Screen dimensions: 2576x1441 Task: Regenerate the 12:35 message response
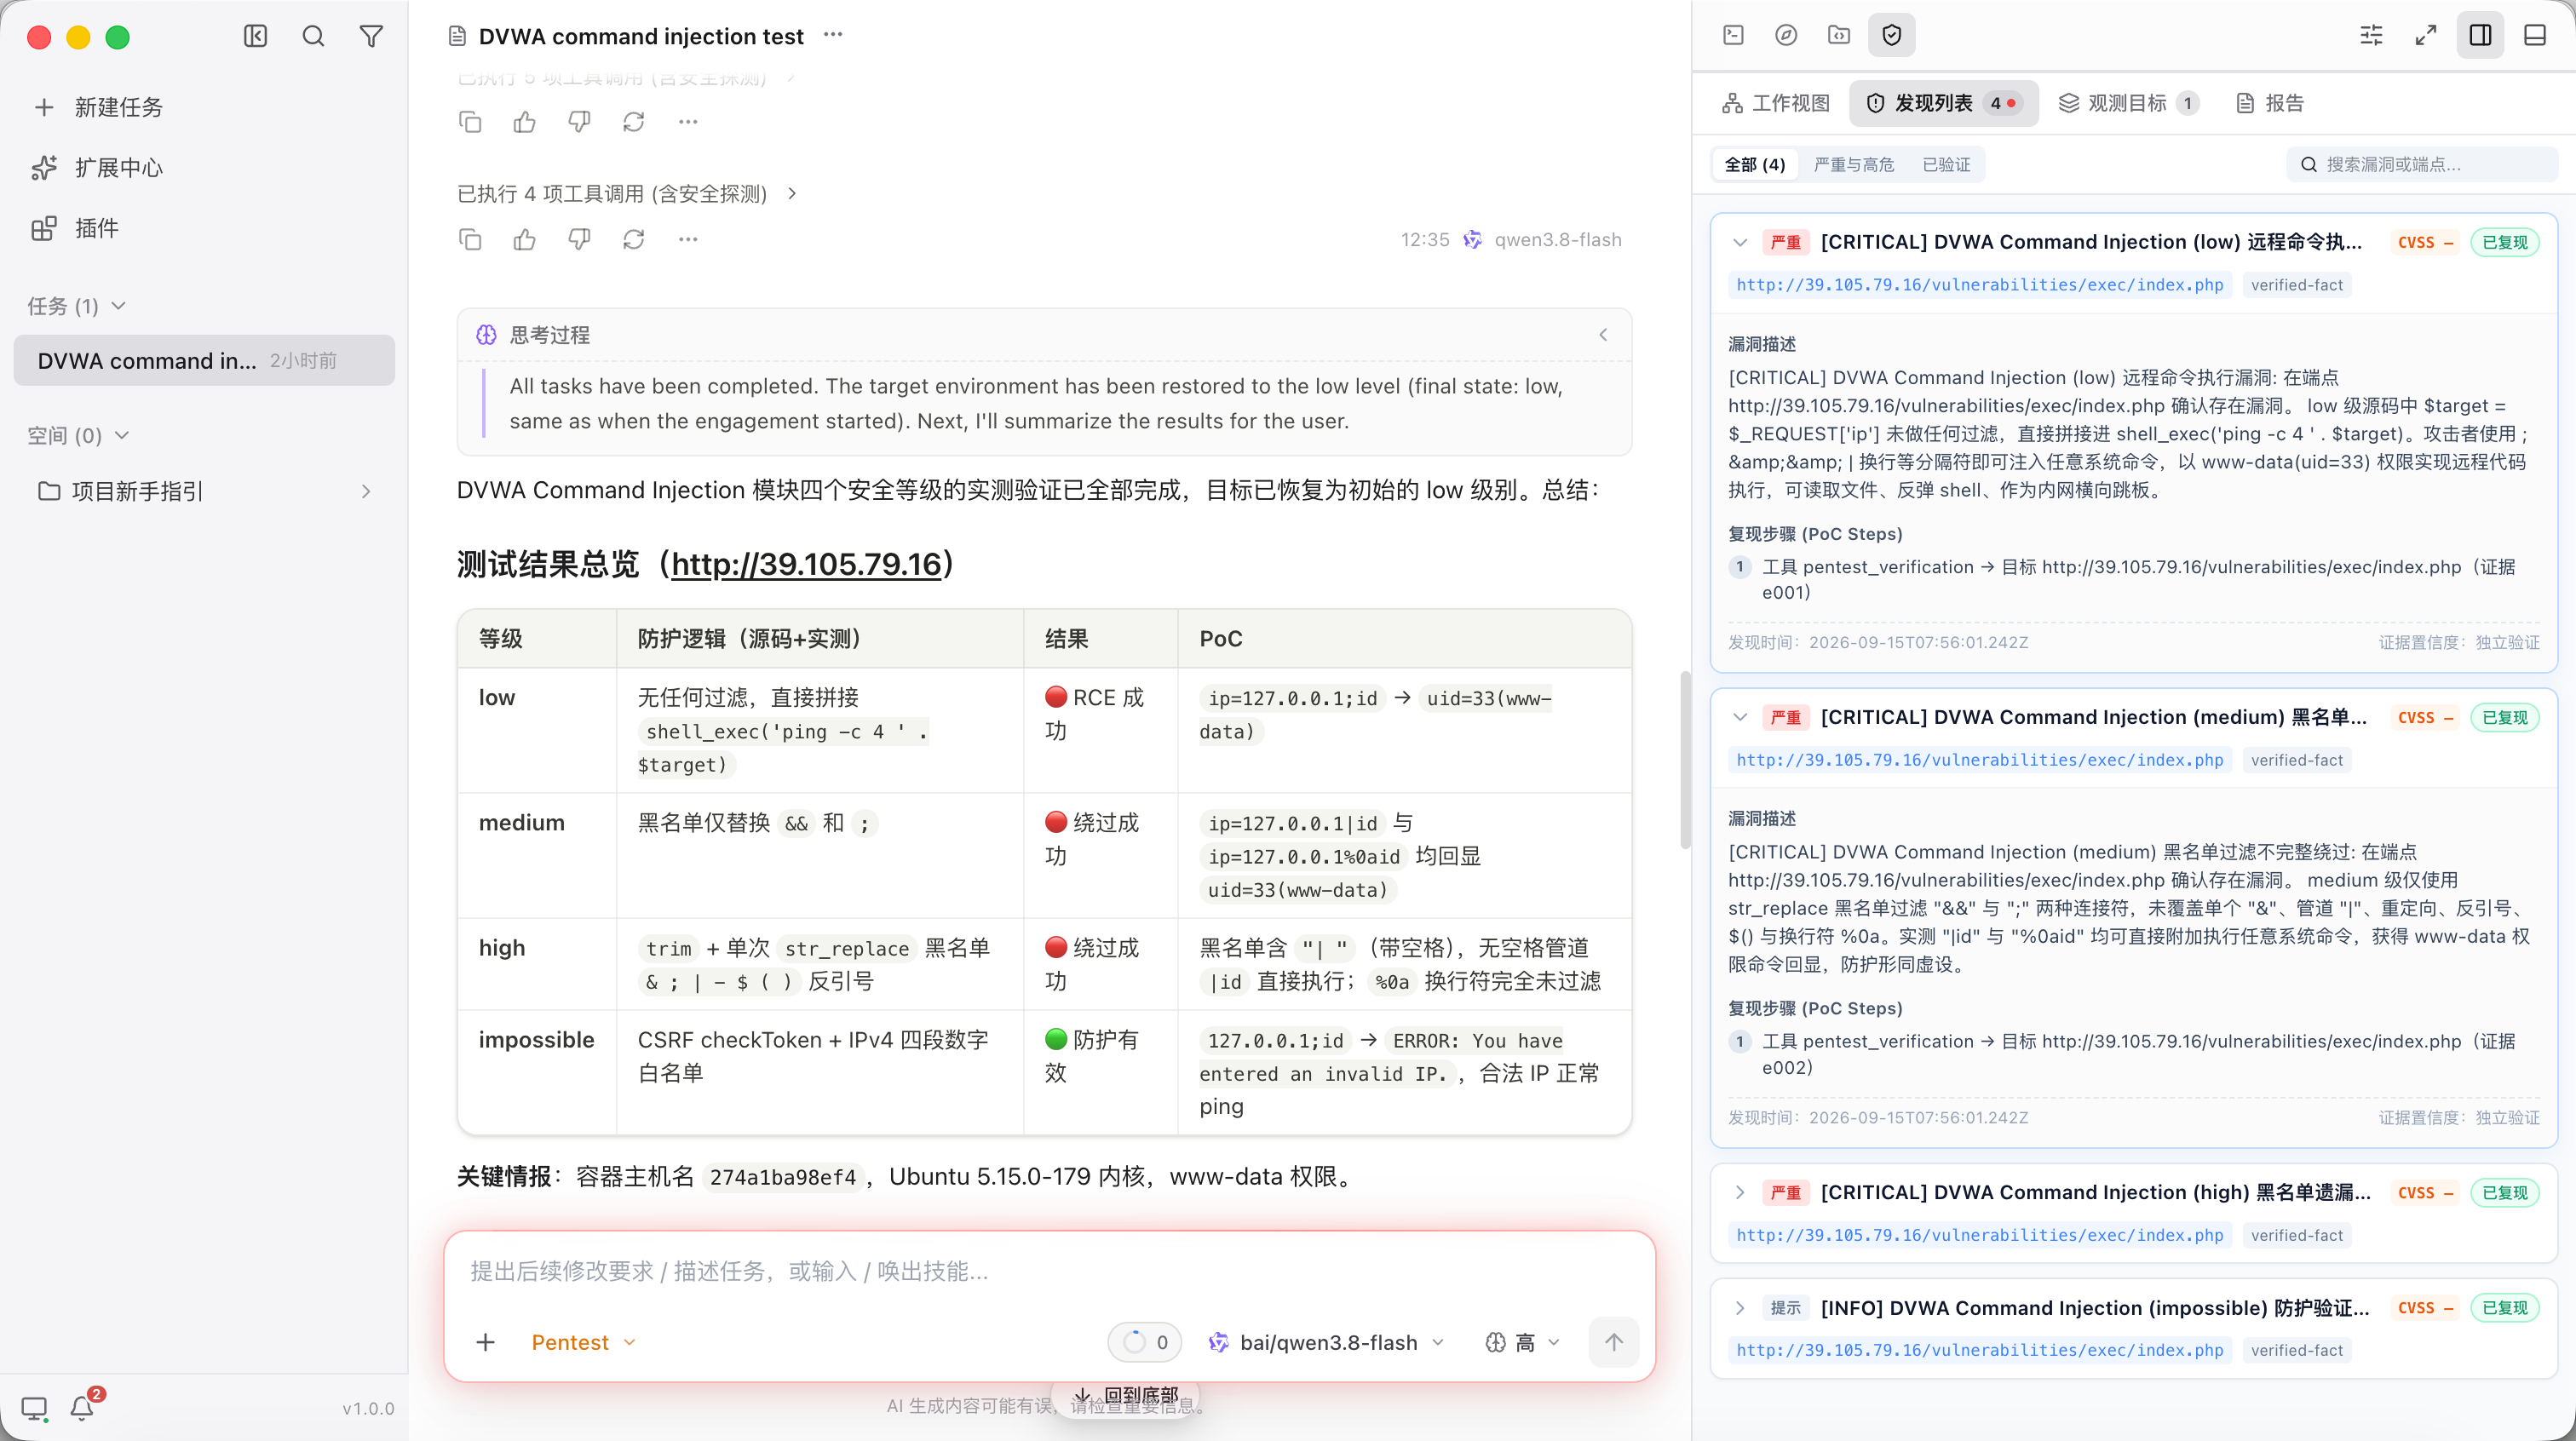[x=634, y=240]
